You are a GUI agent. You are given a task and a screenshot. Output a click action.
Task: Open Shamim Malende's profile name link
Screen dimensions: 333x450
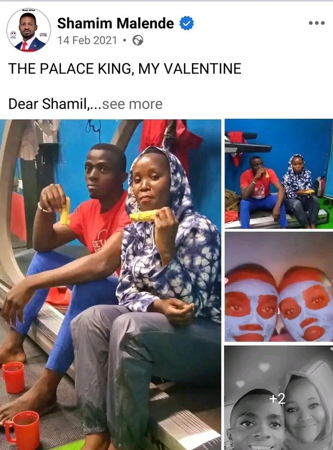[x=116, y=23]
